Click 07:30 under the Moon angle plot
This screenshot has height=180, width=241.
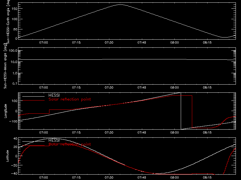click(109, 88)
